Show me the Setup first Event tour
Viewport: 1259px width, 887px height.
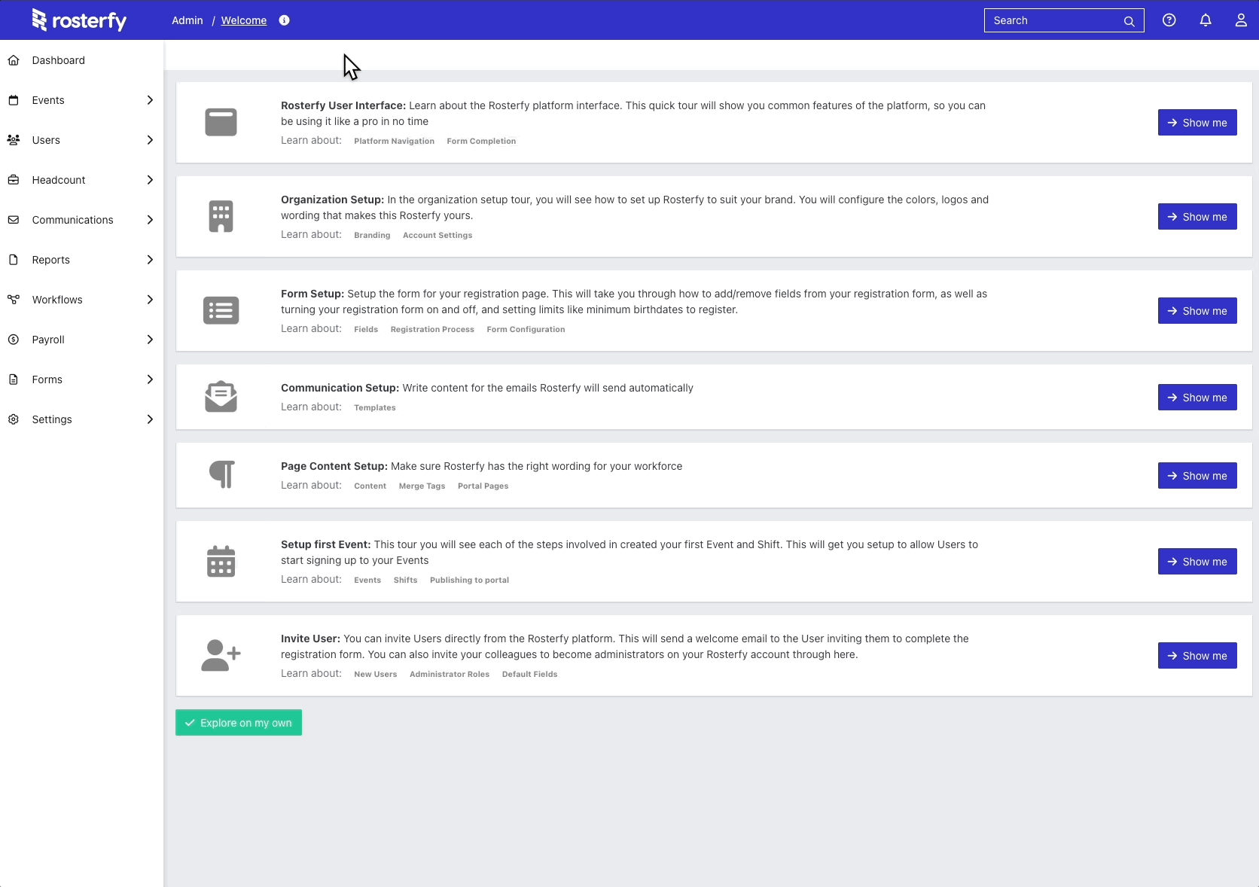(x=1197, y=562)
